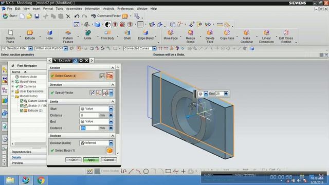This screenshot has width=329, height=185.
Task: Toggle the Sketch (1) checkbox in Model History
Action: tap(22, 106)
